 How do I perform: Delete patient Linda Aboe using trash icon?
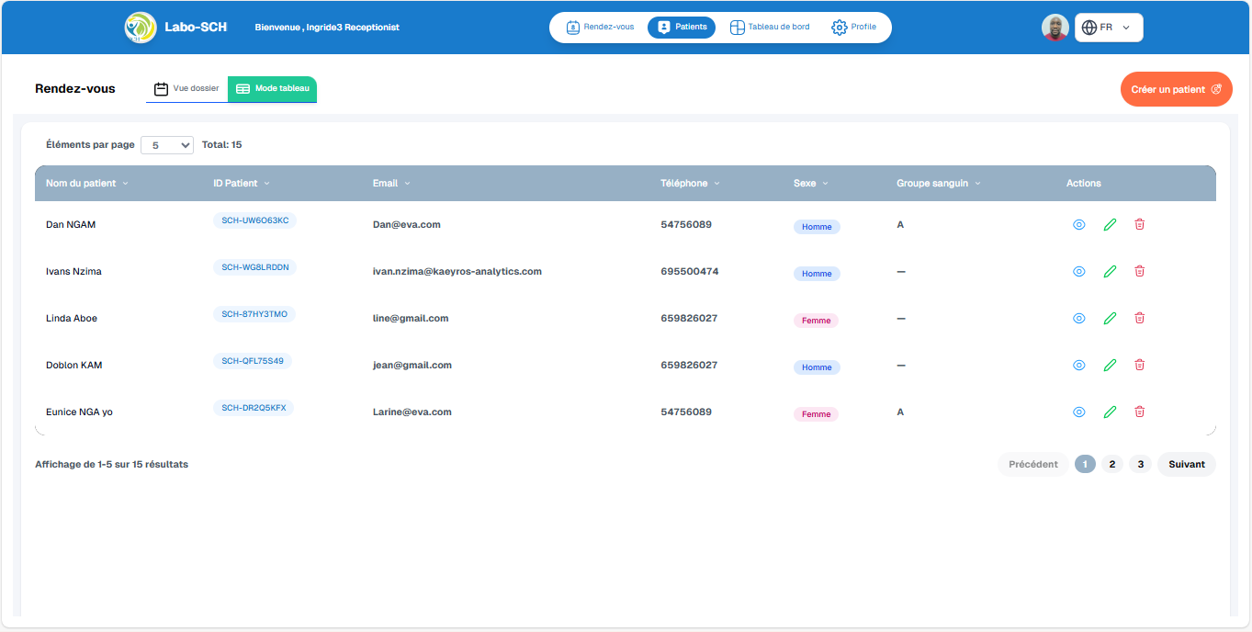click(1139, 318)
